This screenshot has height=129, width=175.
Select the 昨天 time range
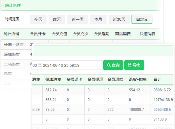[57, 19]
